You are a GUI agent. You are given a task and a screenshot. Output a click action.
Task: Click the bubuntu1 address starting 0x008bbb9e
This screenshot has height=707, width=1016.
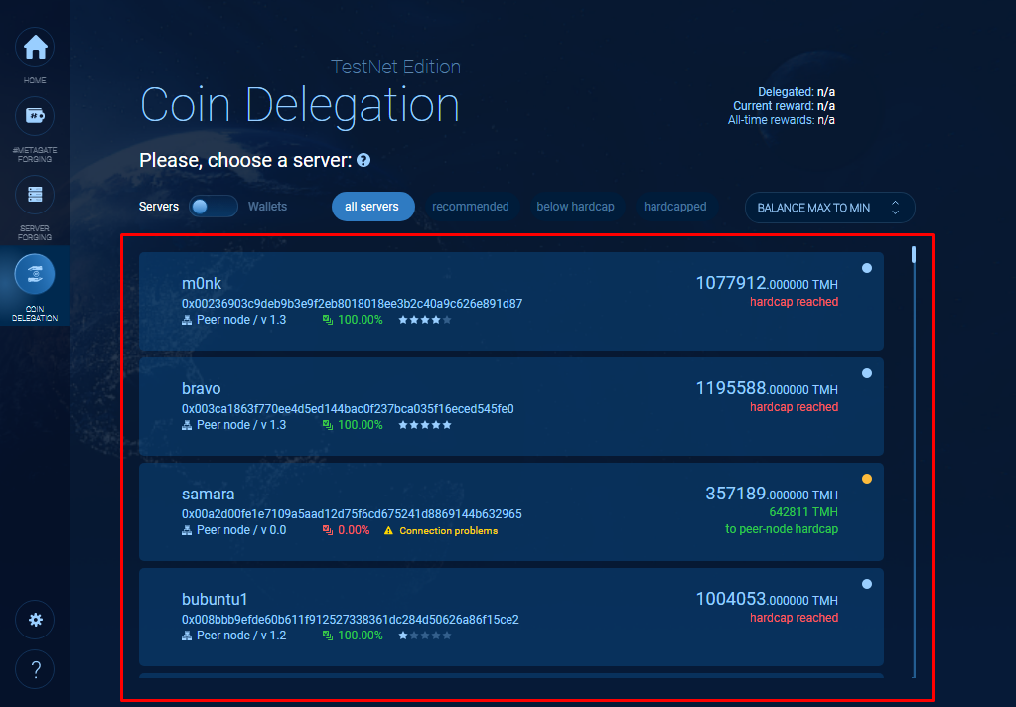coord(351,620)
